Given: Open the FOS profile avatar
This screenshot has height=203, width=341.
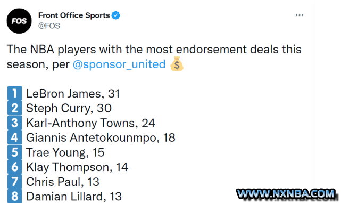Looking at the screenshot, I should pos(19,21).
